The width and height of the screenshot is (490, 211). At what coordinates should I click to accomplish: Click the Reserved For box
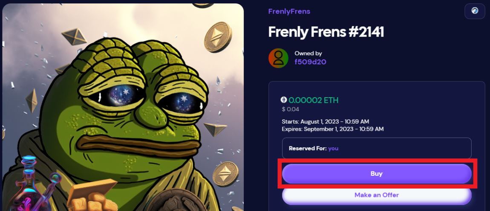click(377, 148)
